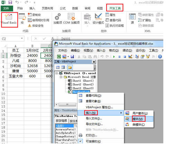Open VBA 编辑(E) menu
This screenshot has height=144, width=193.
[x=75, y=51]
